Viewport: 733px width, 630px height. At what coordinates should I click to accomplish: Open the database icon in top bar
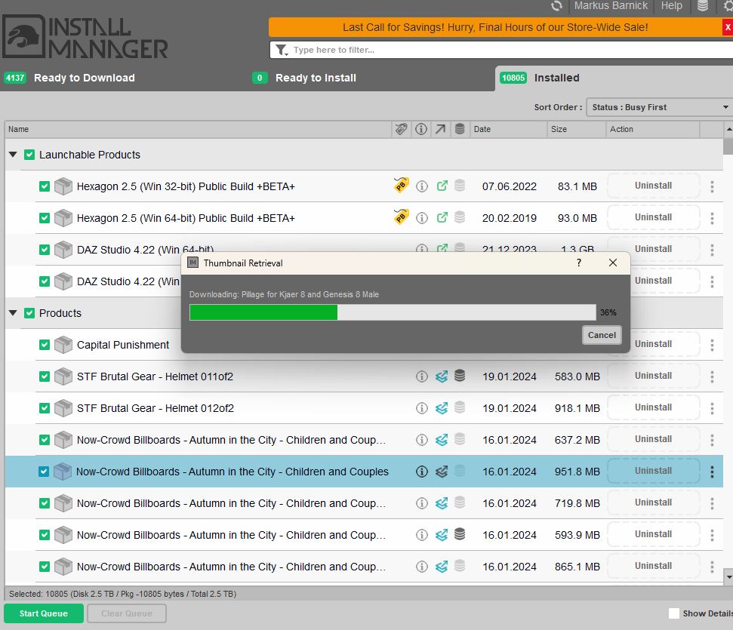click(702, 5)
